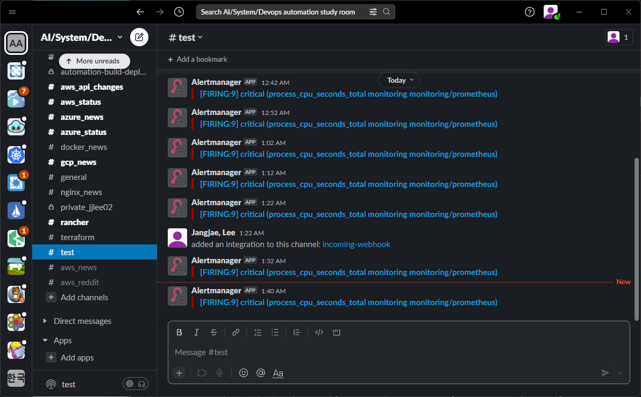641x397 pixels.
Task: Open the aws_api_changes channel
Action: click(91, 87)
